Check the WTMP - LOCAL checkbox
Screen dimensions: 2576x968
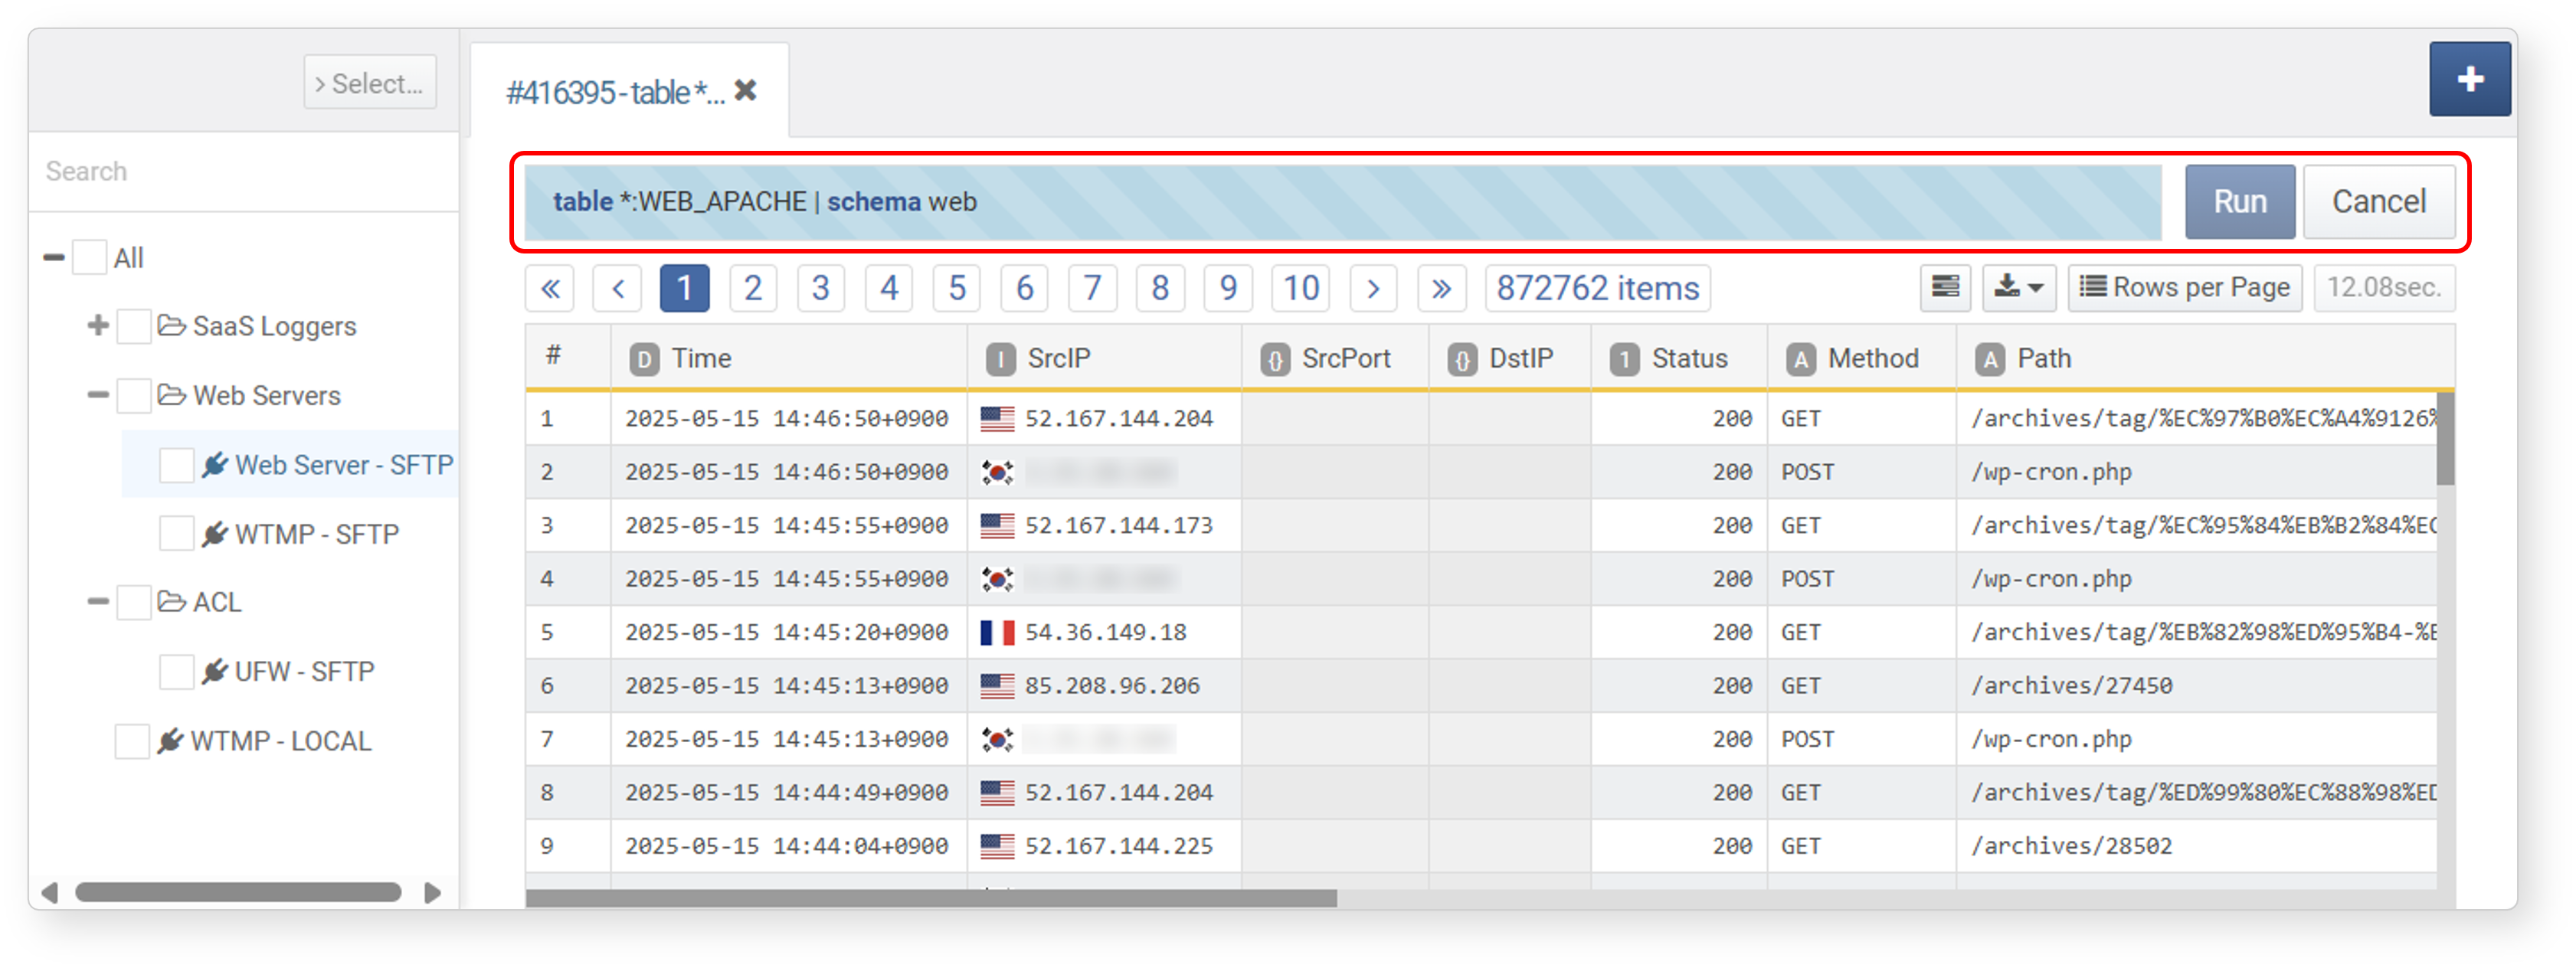[132, 741]
